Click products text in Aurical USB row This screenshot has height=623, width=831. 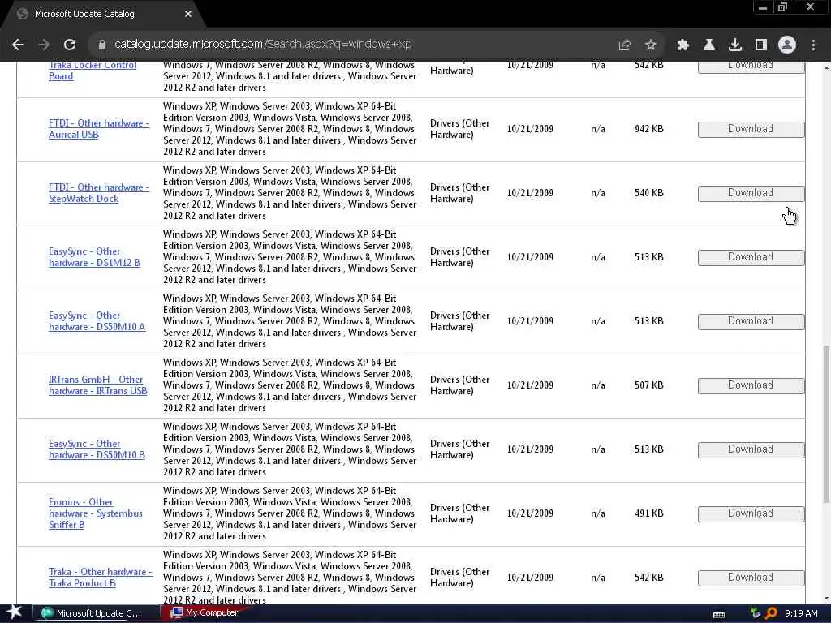[290, 129]
